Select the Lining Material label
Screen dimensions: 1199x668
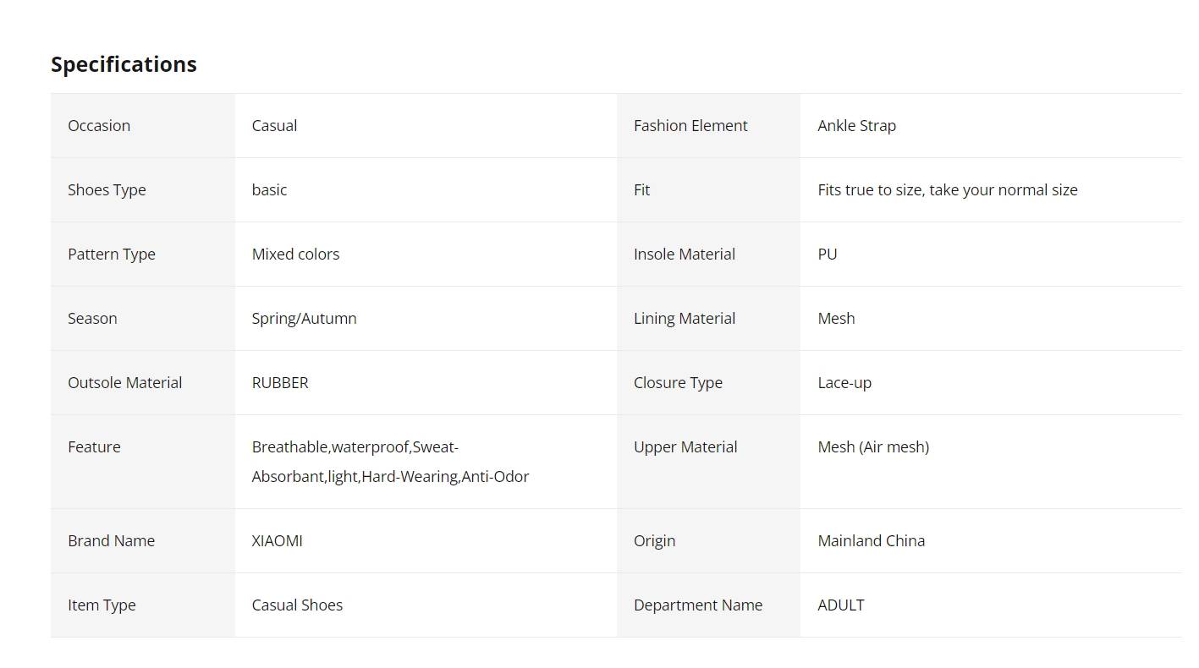pyautogui.click(x=685, y=319)
